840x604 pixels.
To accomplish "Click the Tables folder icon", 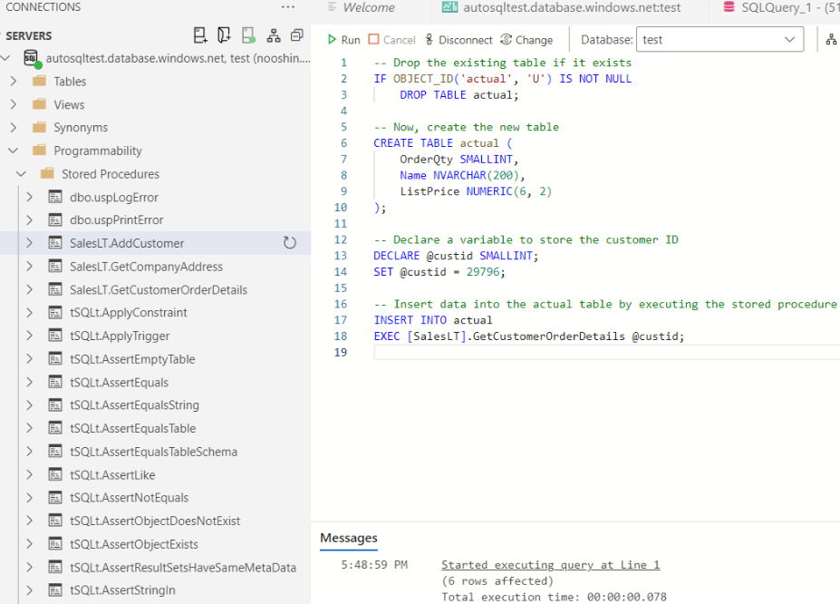I will [x=39, y=81].
